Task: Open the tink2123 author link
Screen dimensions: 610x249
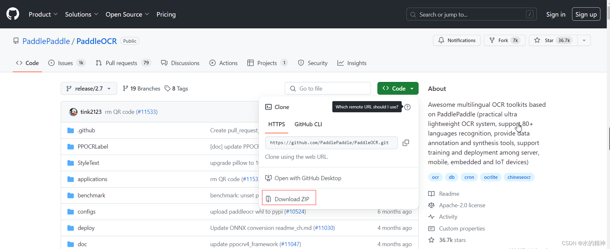Action: point(91,112)
